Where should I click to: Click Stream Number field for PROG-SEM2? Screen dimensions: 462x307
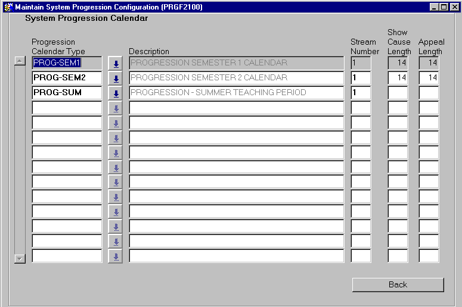[x=361, y=78]
